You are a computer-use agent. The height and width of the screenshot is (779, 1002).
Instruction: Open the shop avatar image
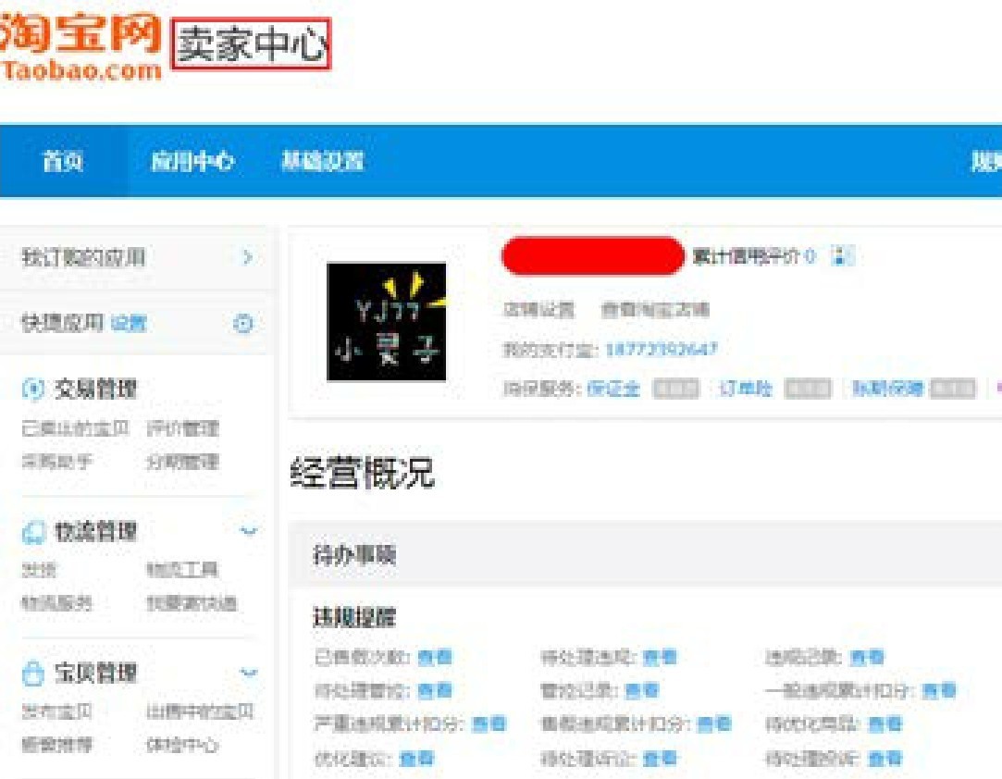click(386, 321)
